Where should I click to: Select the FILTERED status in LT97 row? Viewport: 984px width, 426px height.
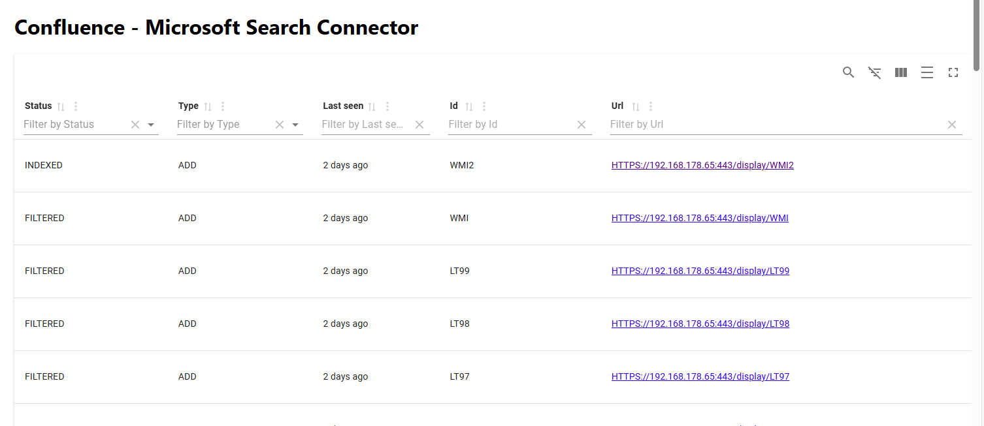(44, 377)
